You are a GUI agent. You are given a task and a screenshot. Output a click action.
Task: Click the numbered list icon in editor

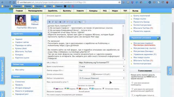pos(75,22)
